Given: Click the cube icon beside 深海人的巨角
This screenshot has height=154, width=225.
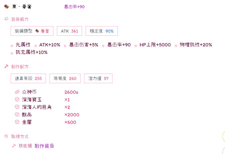Looking at the screenshot, I should pyautogui.click(x=17, y=107).
